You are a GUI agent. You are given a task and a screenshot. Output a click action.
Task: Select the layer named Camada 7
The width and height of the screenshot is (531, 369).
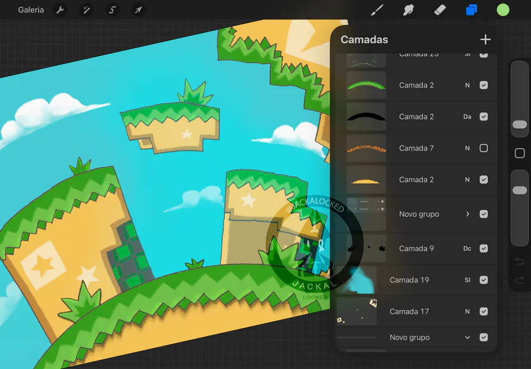click(416, 148)
